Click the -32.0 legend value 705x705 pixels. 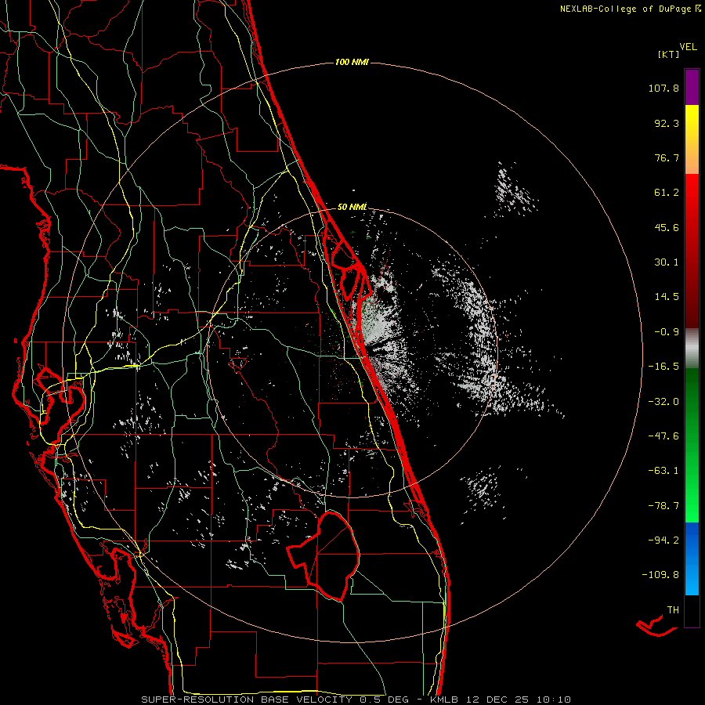click(x=663, y=402)
